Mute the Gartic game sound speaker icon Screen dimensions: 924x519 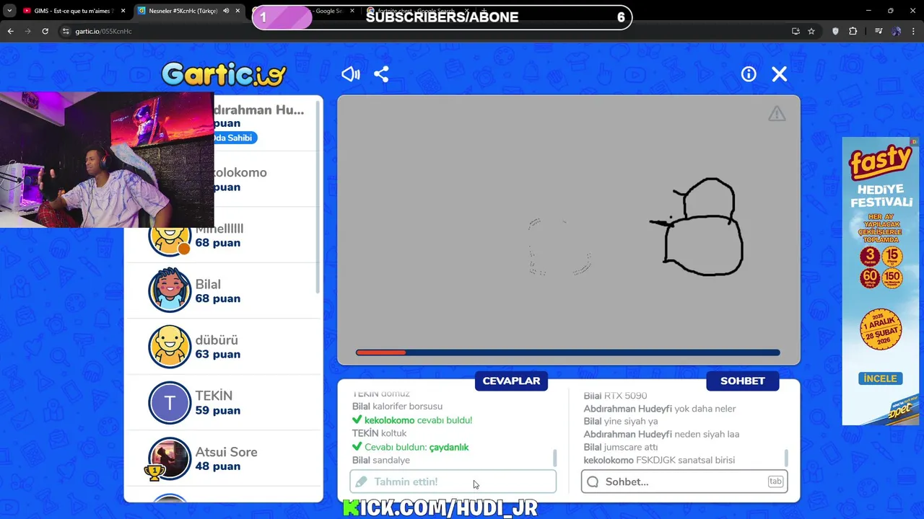(351, 74)
